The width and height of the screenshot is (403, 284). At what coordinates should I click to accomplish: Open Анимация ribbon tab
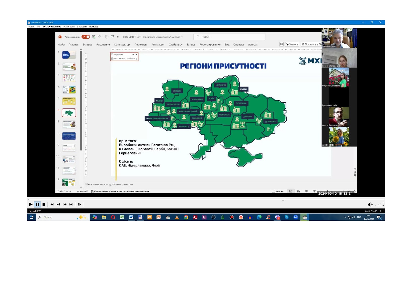158,44
